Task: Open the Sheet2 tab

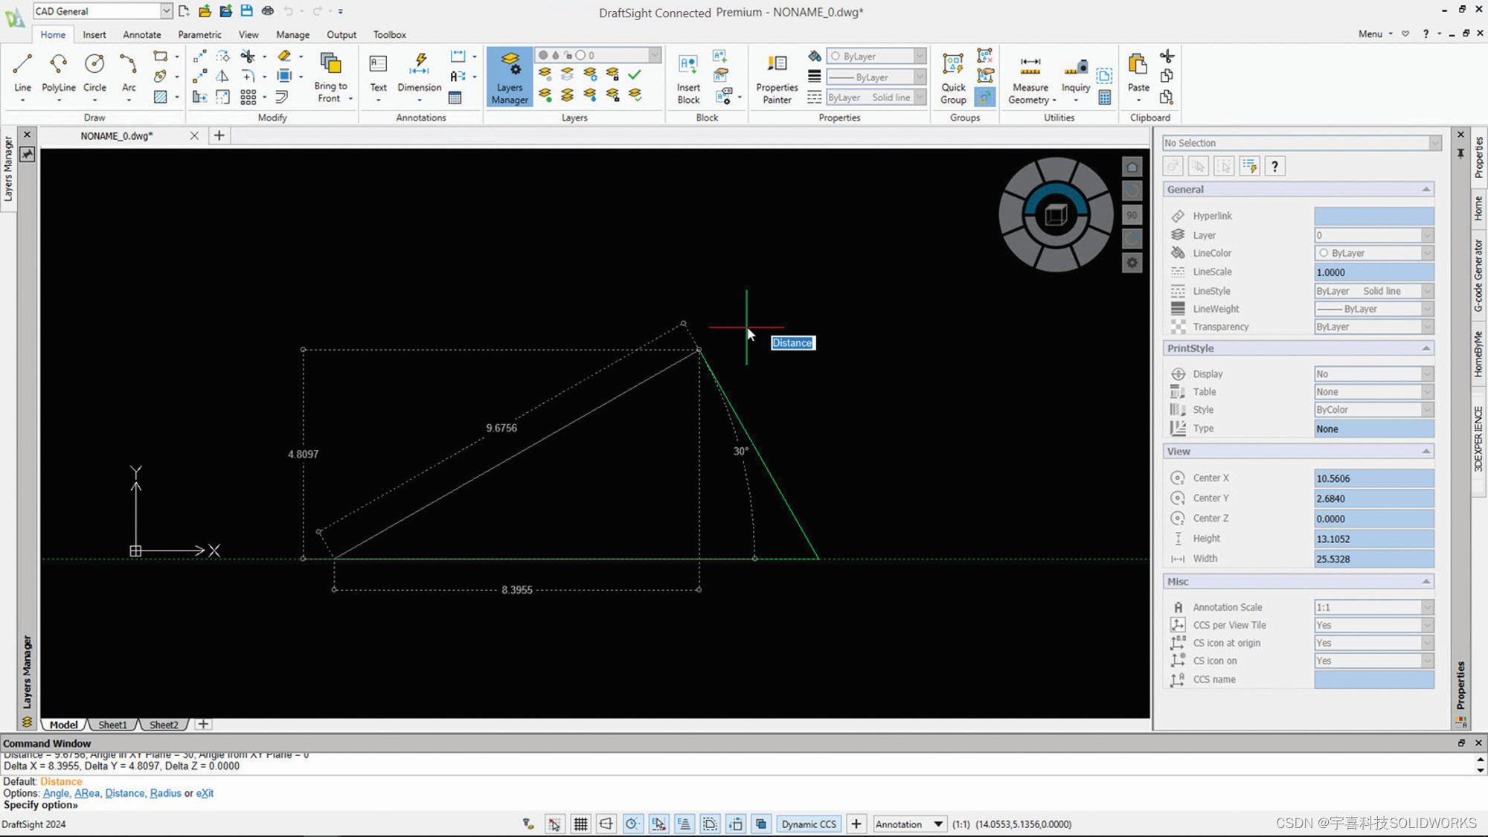Action: coord(163,724)
